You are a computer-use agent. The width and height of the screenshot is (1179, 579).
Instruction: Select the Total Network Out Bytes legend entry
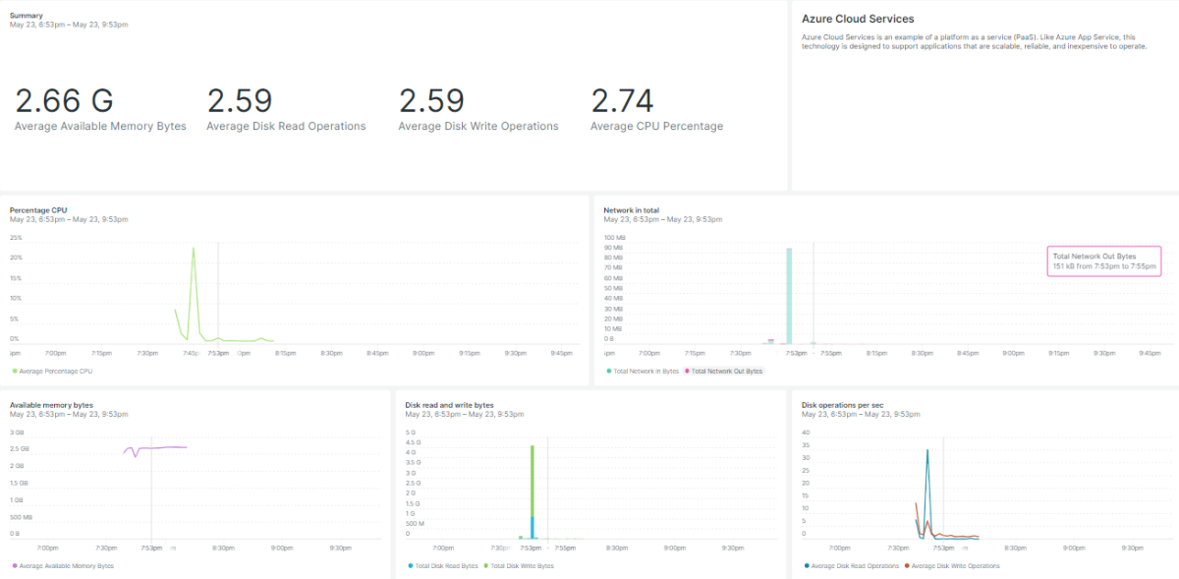point(726,371)
